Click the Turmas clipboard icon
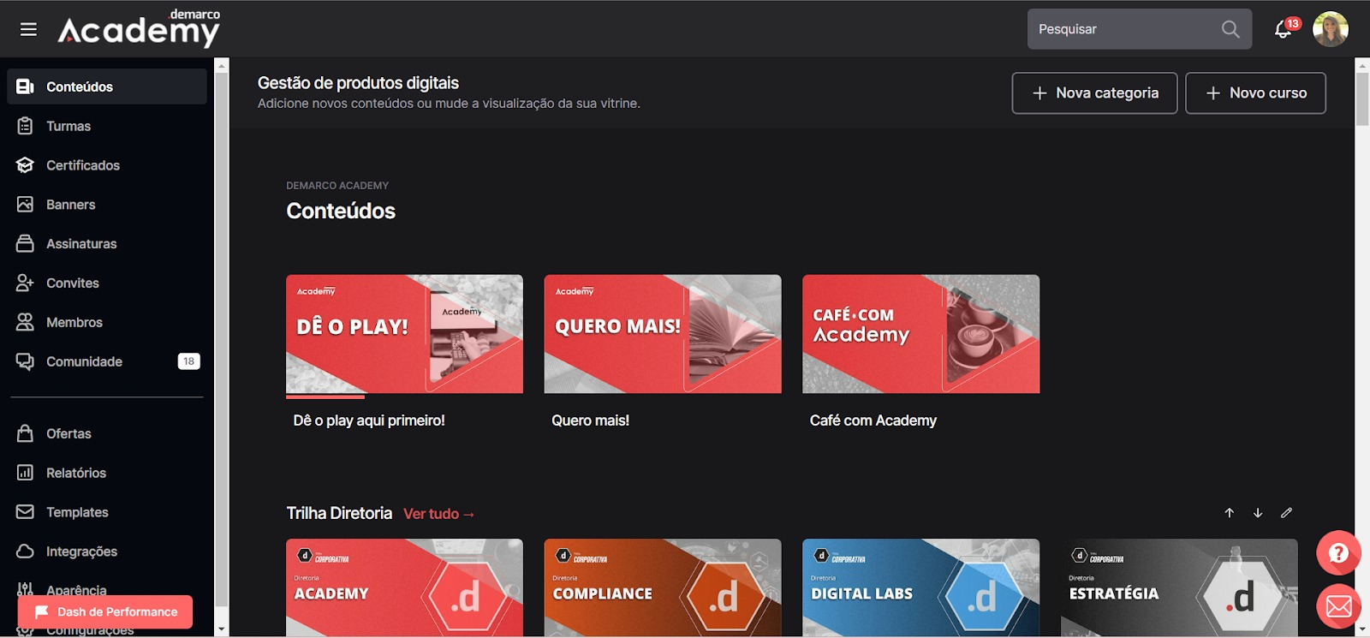The image size is (1370, 638). coord(25,126)
